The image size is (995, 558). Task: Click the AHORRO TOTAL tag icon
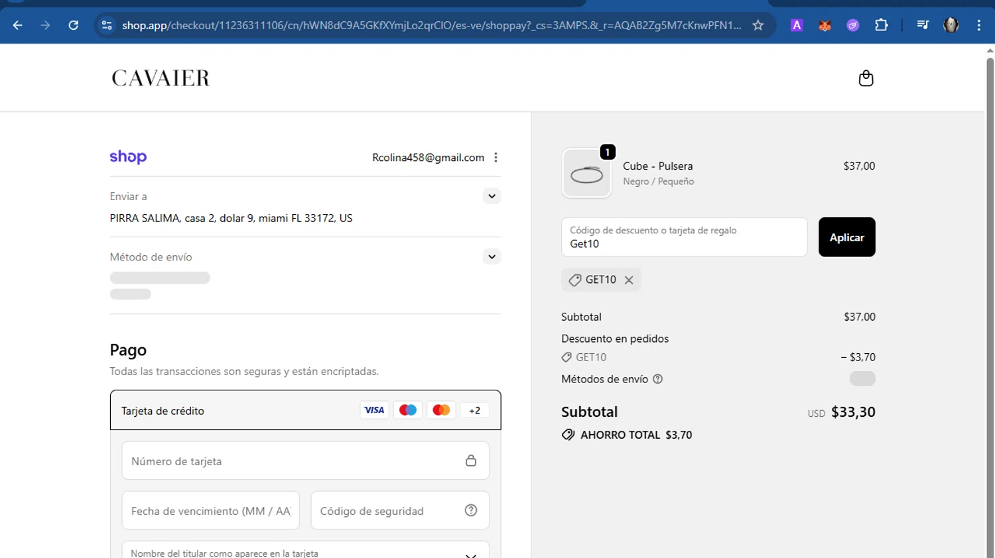568,435
